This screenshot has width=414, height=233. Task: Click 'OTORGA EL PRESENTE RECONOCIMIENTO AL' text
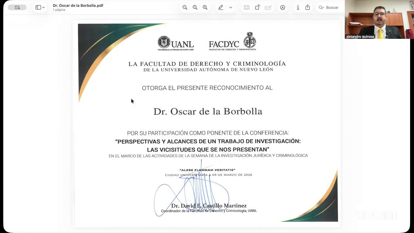(x=207, y=88)
